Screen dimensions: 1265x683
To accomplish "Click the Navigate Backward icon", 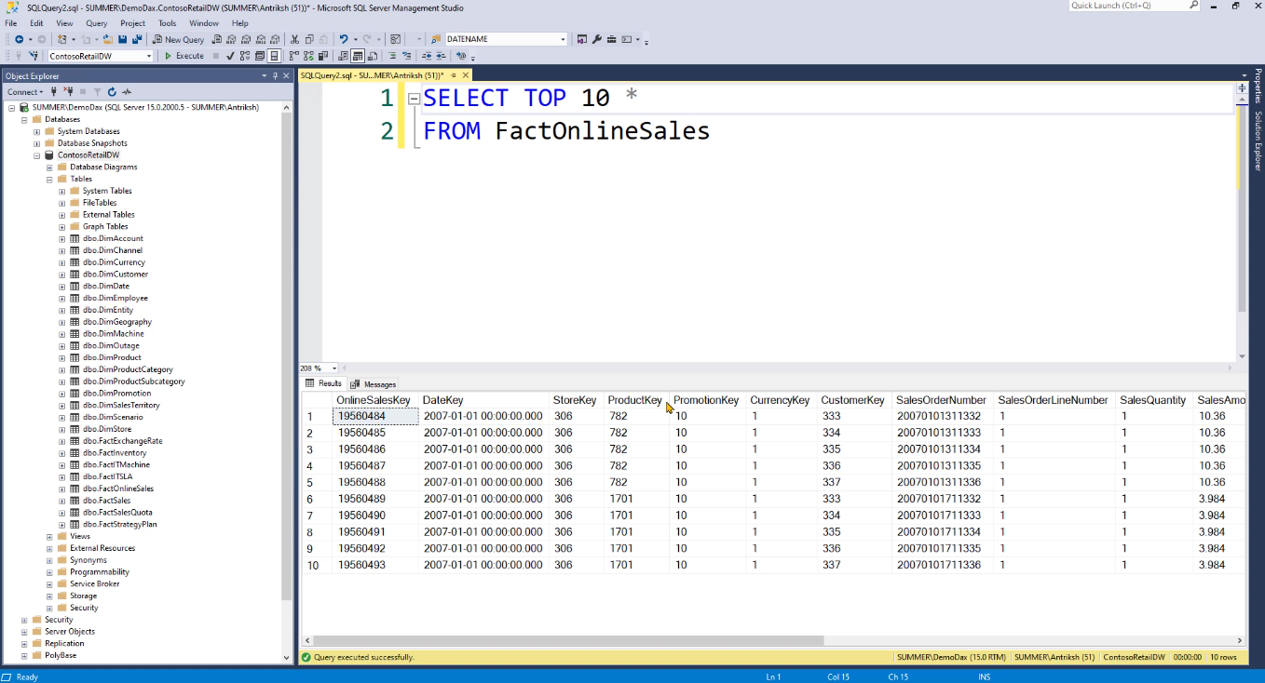I will tap(19, 39).
